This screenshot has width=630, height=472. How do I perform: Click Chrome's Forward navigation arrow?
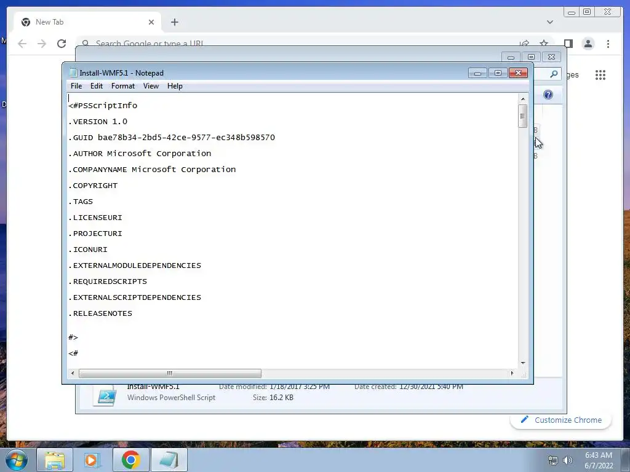point(42,44)
